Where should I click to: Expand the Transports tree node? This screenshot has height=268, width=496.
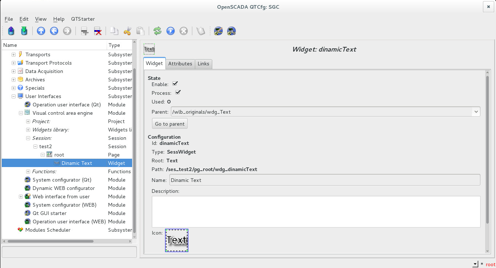(13, 54)
